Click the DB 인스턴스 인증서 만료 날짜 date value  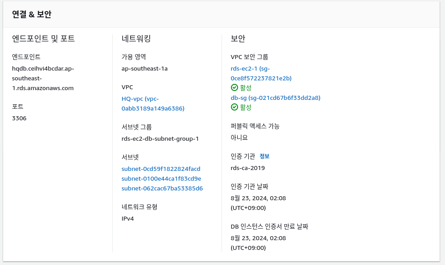(x=258, y=243)
